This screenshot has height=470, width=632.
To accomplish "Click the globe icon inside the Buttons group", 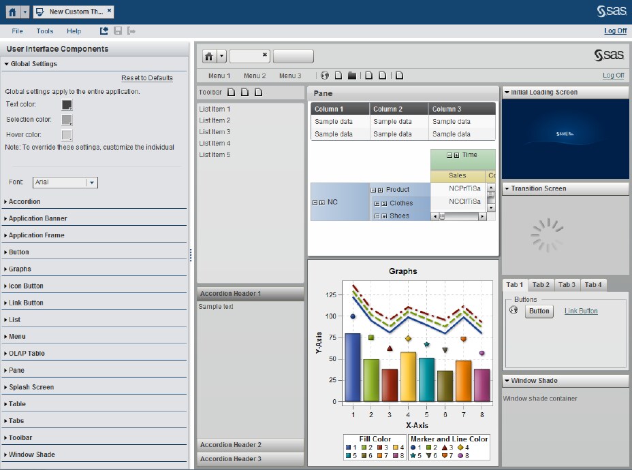I will click(513, 310).
